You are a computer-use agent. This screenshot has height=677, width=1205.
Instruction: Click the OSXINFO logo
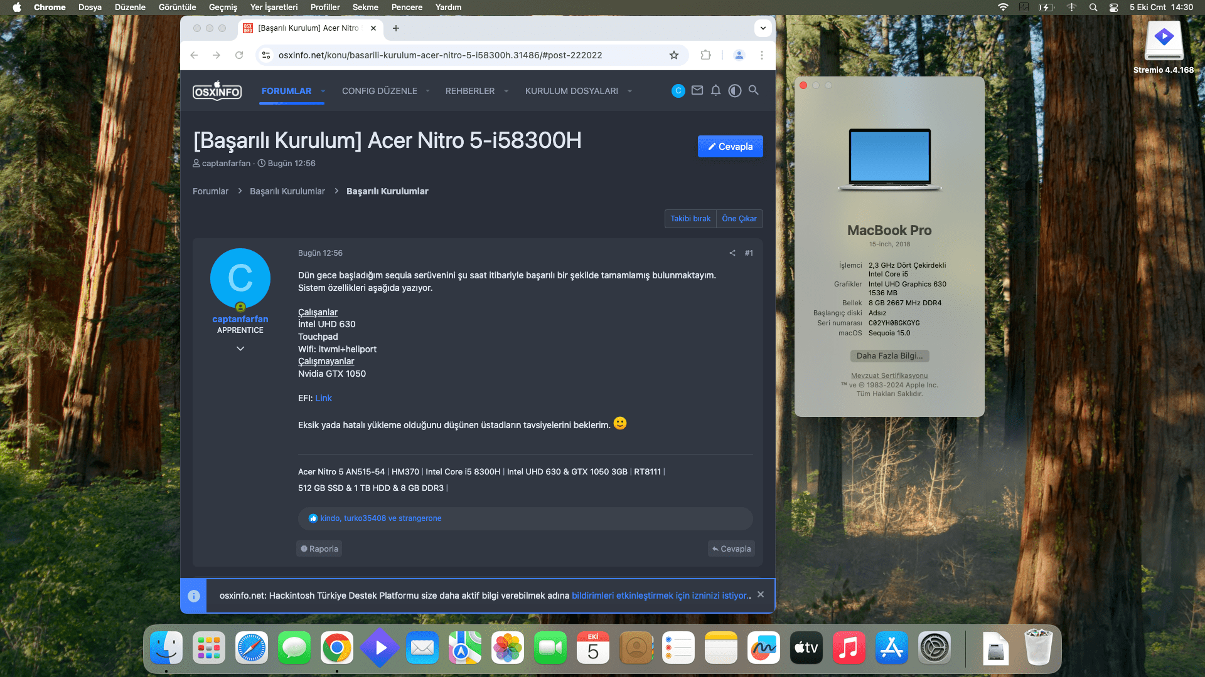217,91
